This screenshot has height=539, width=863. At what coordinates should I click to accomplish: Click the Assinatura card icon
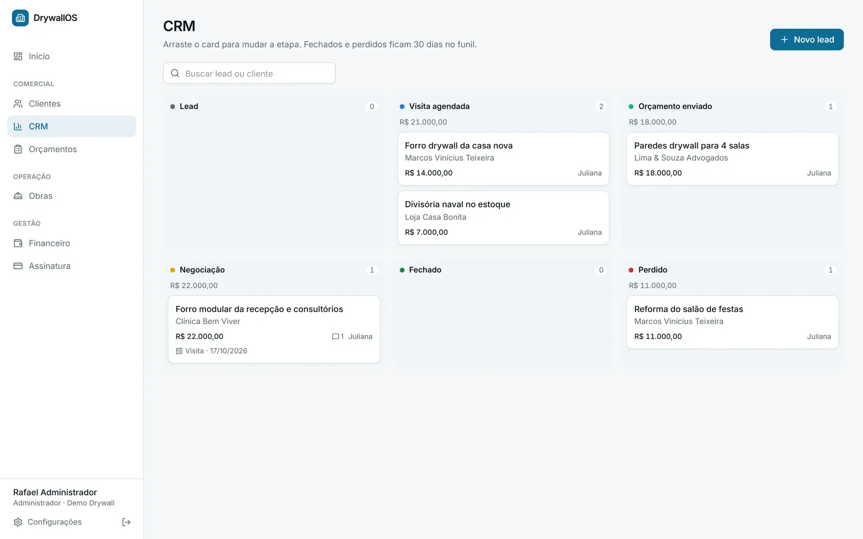pos(18,266)
